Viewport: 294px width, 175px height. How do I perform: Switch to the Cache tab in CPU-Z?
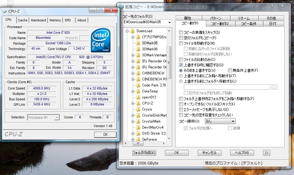coord(23,20)
